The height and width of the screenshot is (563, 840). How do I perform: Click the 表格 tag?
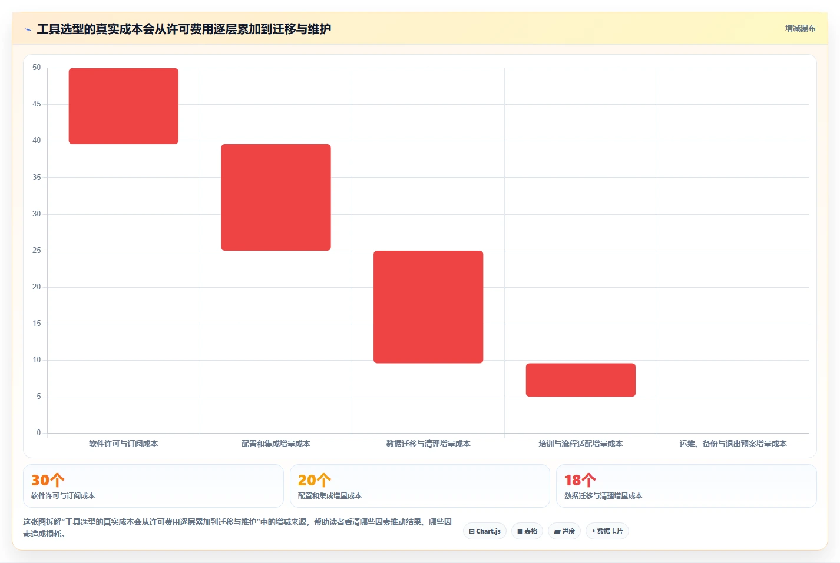tap(527, 531)
